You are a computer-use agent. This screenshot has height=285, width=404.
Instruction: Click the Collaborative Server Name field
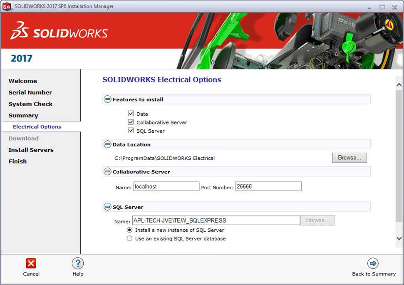pos(166,187)
